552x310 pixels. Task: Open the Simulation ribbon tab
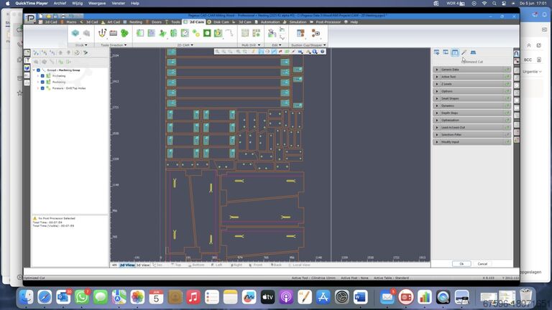(298, 22)
